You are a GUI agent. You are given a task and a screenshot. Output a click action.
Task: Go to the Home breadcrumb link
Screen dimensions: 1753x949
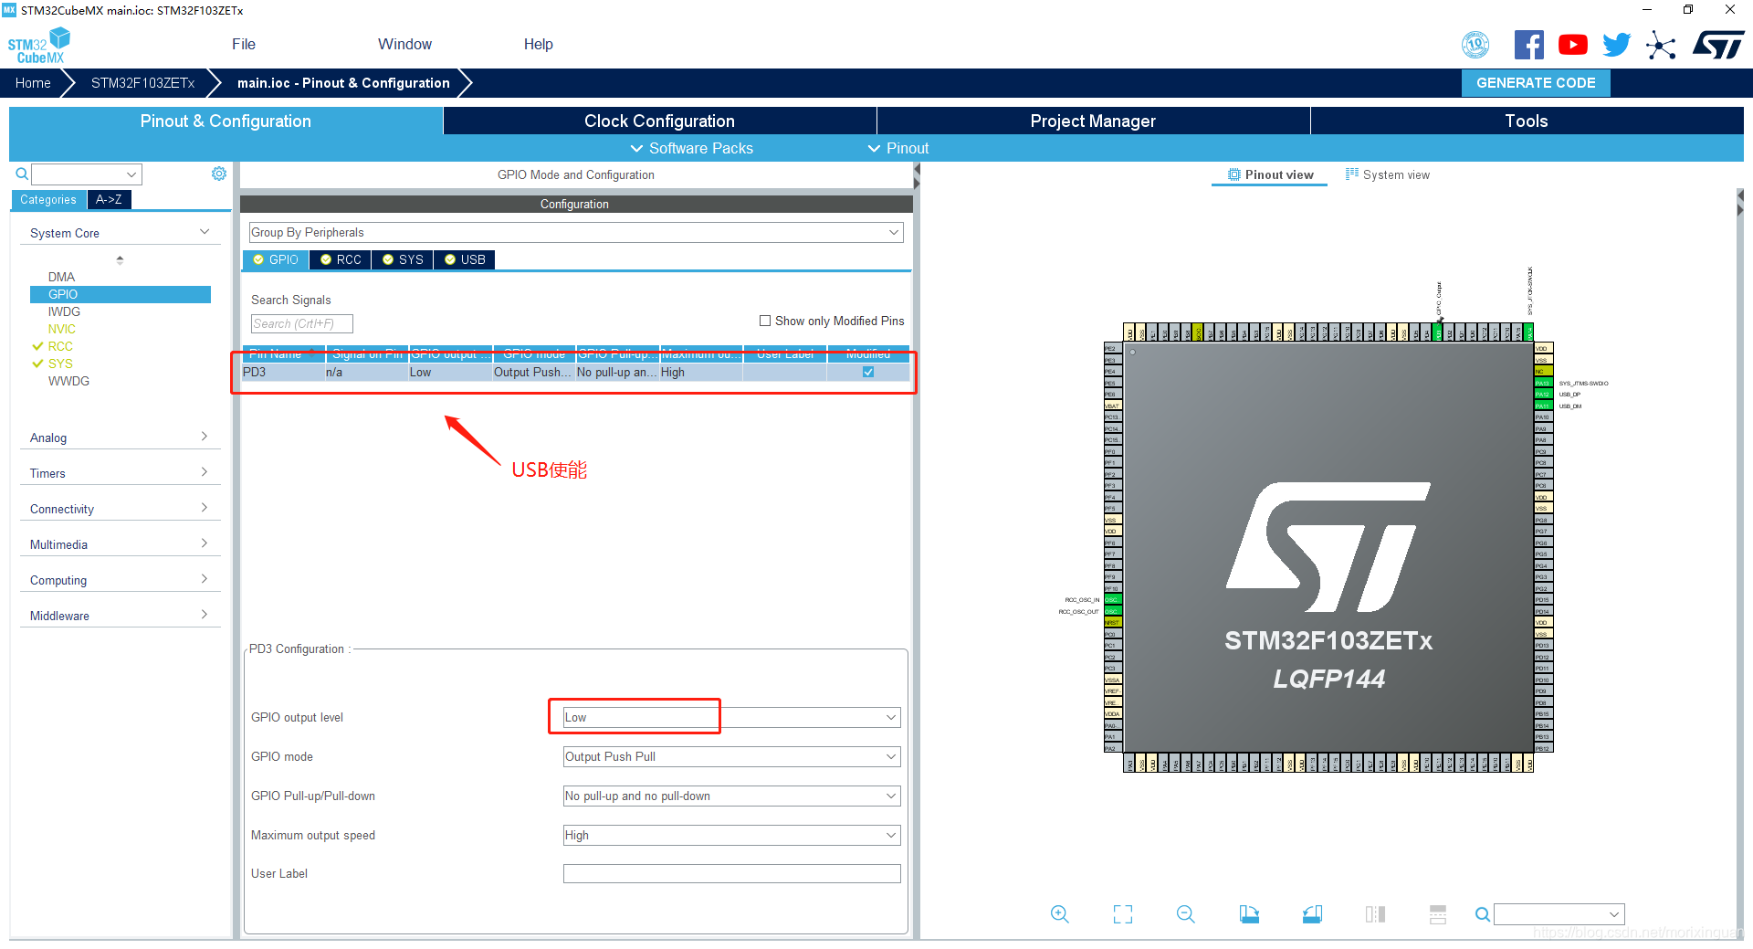click(x=33, y=82)
